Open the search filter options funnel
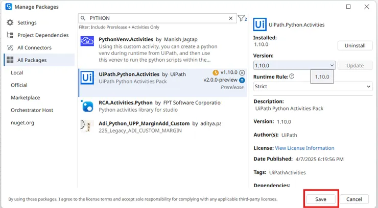 point(242,18)
